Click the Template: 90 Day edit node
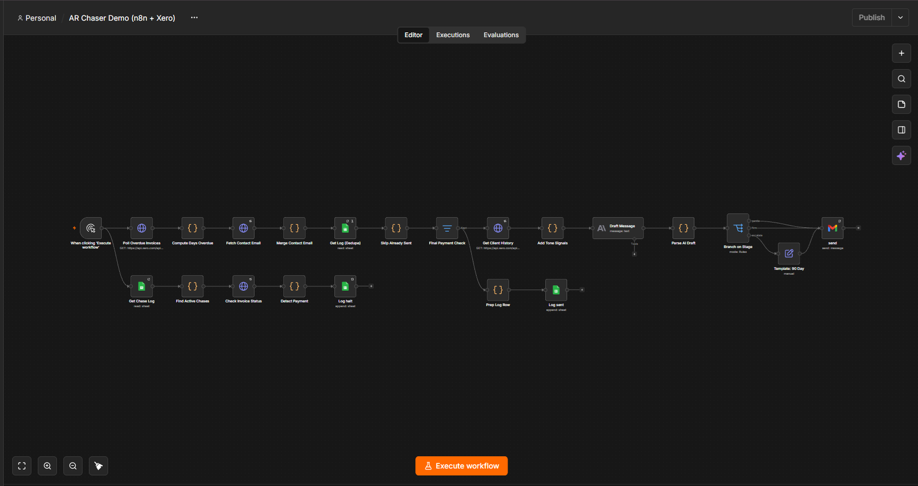 click(789, 254)
